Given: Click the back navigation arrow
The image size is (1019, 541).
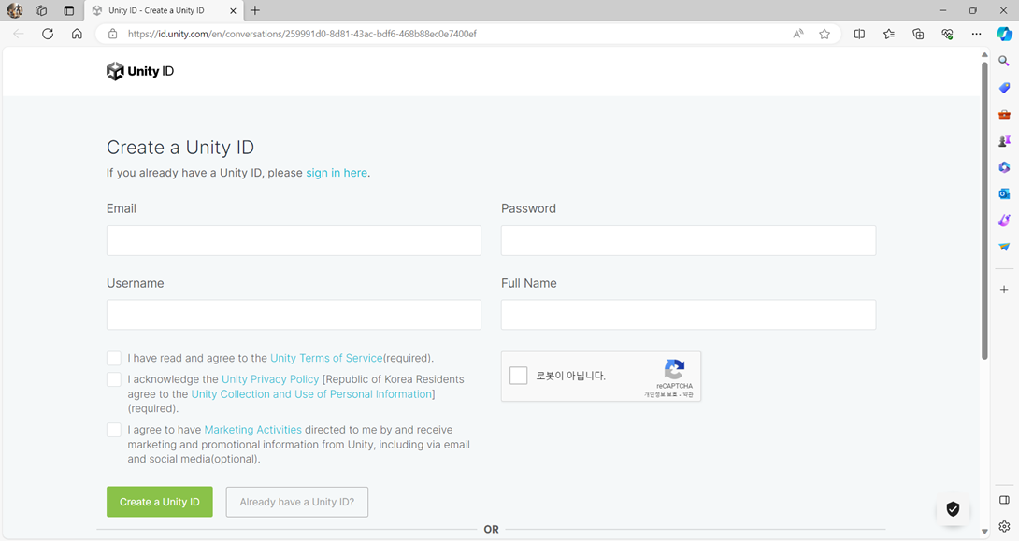Looking at the screenshot, I should click(x=18, y=34).
